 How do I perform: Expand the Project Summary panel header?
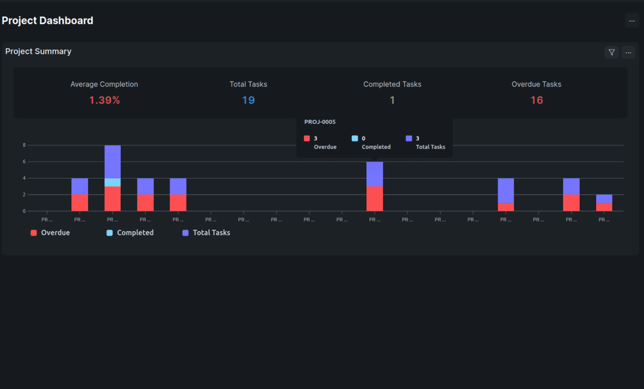click(38, 51)
